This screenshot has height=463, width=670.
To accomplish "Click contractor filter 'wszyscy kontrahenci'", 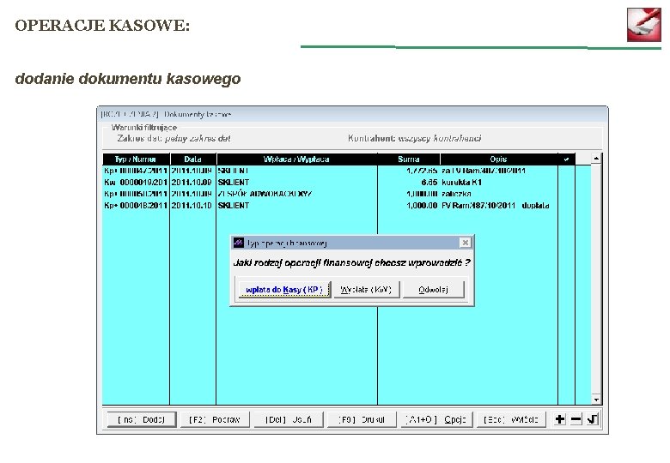I will pos(439,138).
